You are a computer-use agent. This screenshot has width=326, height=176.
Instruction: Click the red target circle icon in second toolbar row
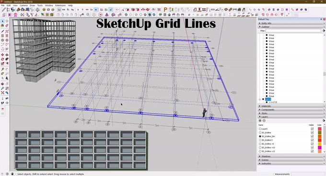tap(100, 15)
